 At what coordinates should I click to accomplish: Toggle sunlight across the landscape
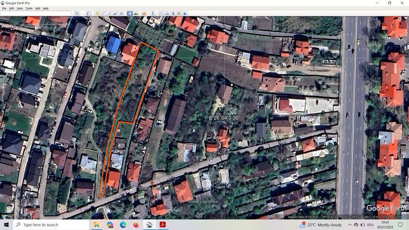point(136,13)
